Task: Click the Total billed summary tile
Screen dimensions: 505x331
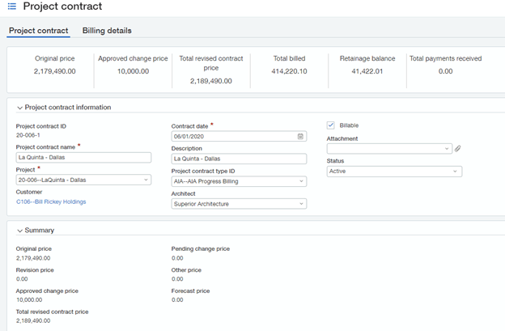Action: (x=288, y=65)
